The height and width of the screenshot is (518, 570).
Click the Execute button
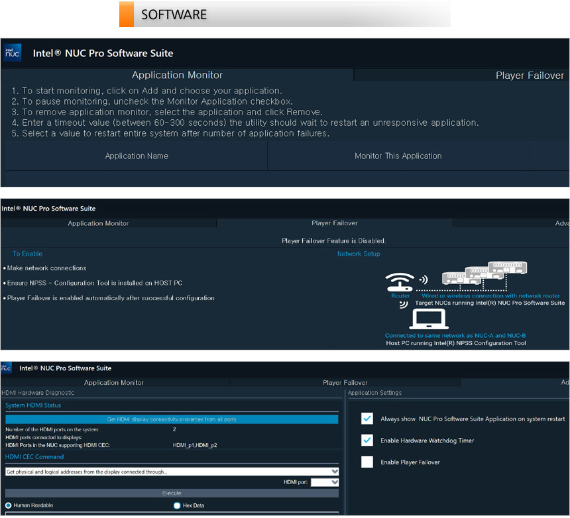[172, 493]
